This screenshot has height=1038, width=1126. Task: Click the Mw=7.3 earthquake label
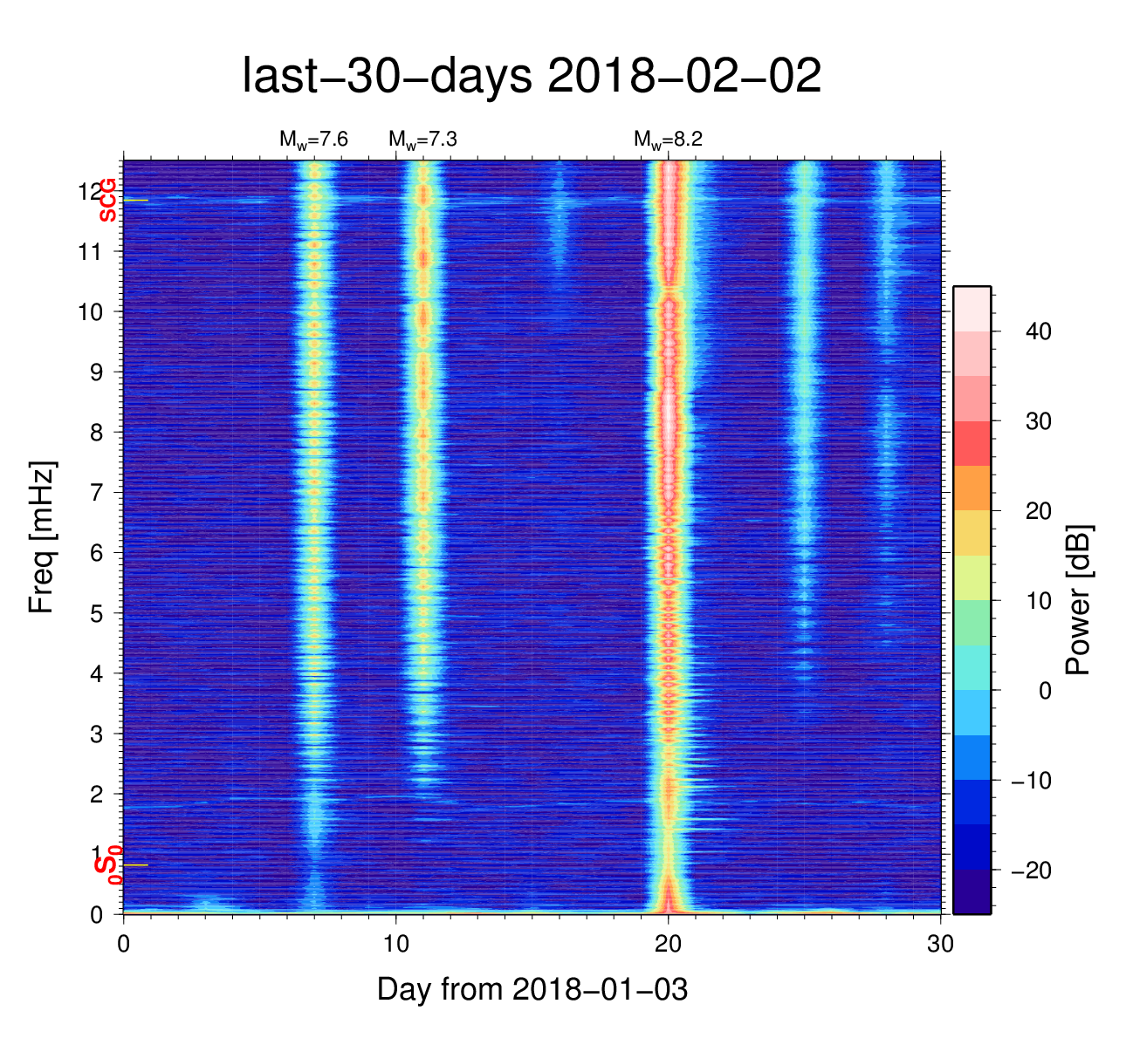tap(422, 140)
